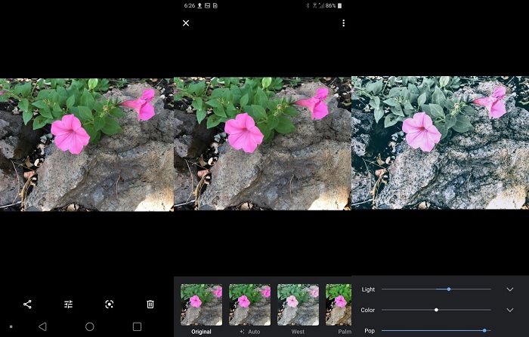Screen dimensions: 529x337
Task: Tap the 6:26 clock in status bar
Action: point(190,6)
